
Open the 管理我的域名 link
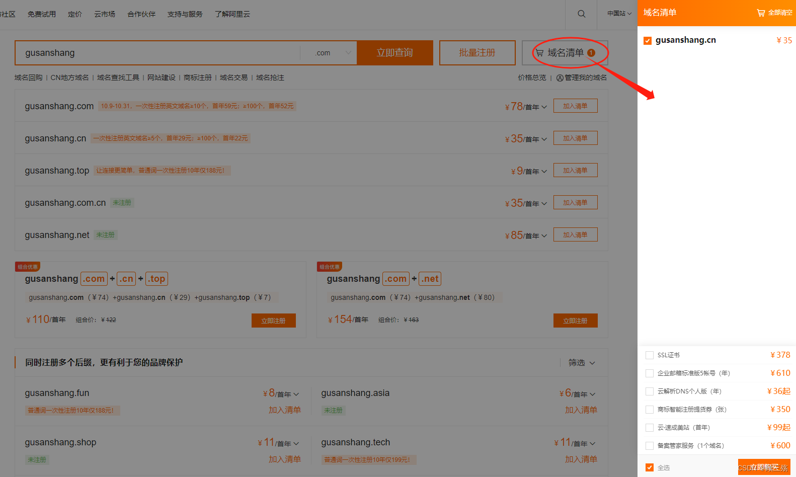click(586, 77)
